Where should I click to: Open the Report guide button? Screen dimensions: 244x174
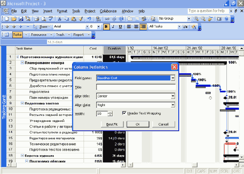pos(79,35)
